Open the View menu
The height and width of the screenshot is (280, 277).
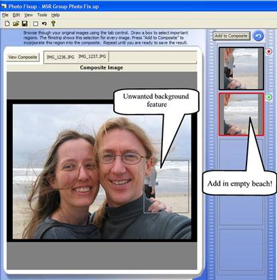(x=29, y=15)
